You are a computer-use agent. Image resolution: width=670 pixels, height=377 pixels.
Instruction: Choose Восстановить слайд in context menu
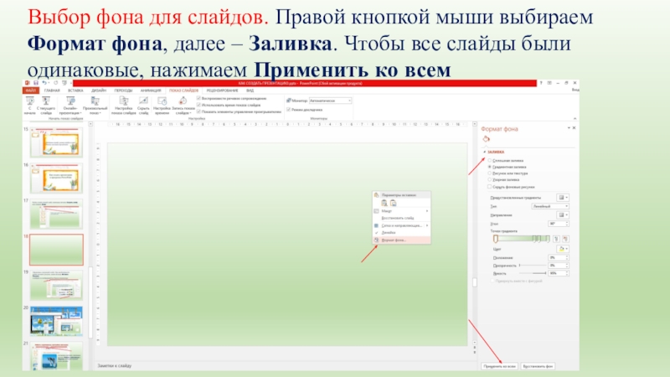coord(401,218)
